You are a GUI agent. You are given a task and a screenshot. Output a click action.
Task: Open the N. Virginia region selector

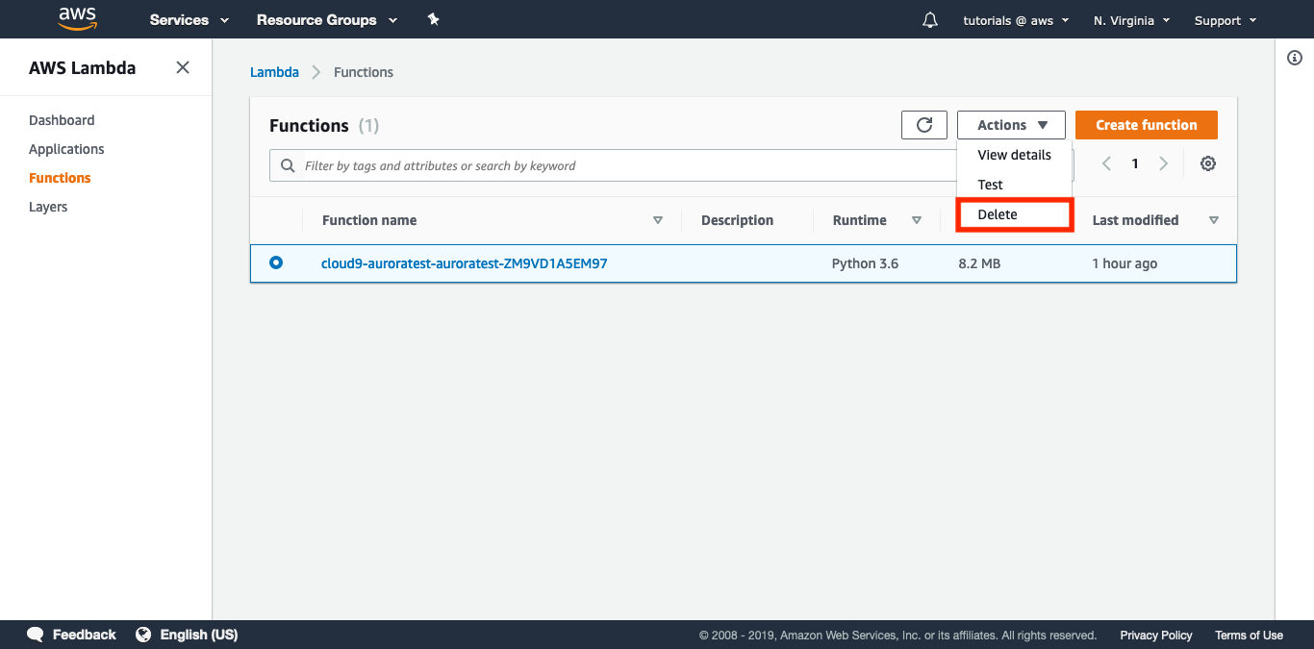(1131, 20)
